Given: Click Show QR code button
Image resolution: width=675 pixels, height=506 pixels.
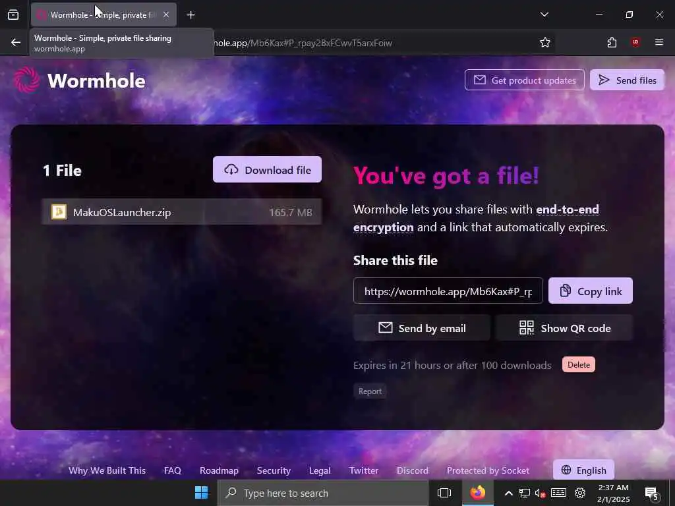Looking at the screenshot, I should coord(564,328).
